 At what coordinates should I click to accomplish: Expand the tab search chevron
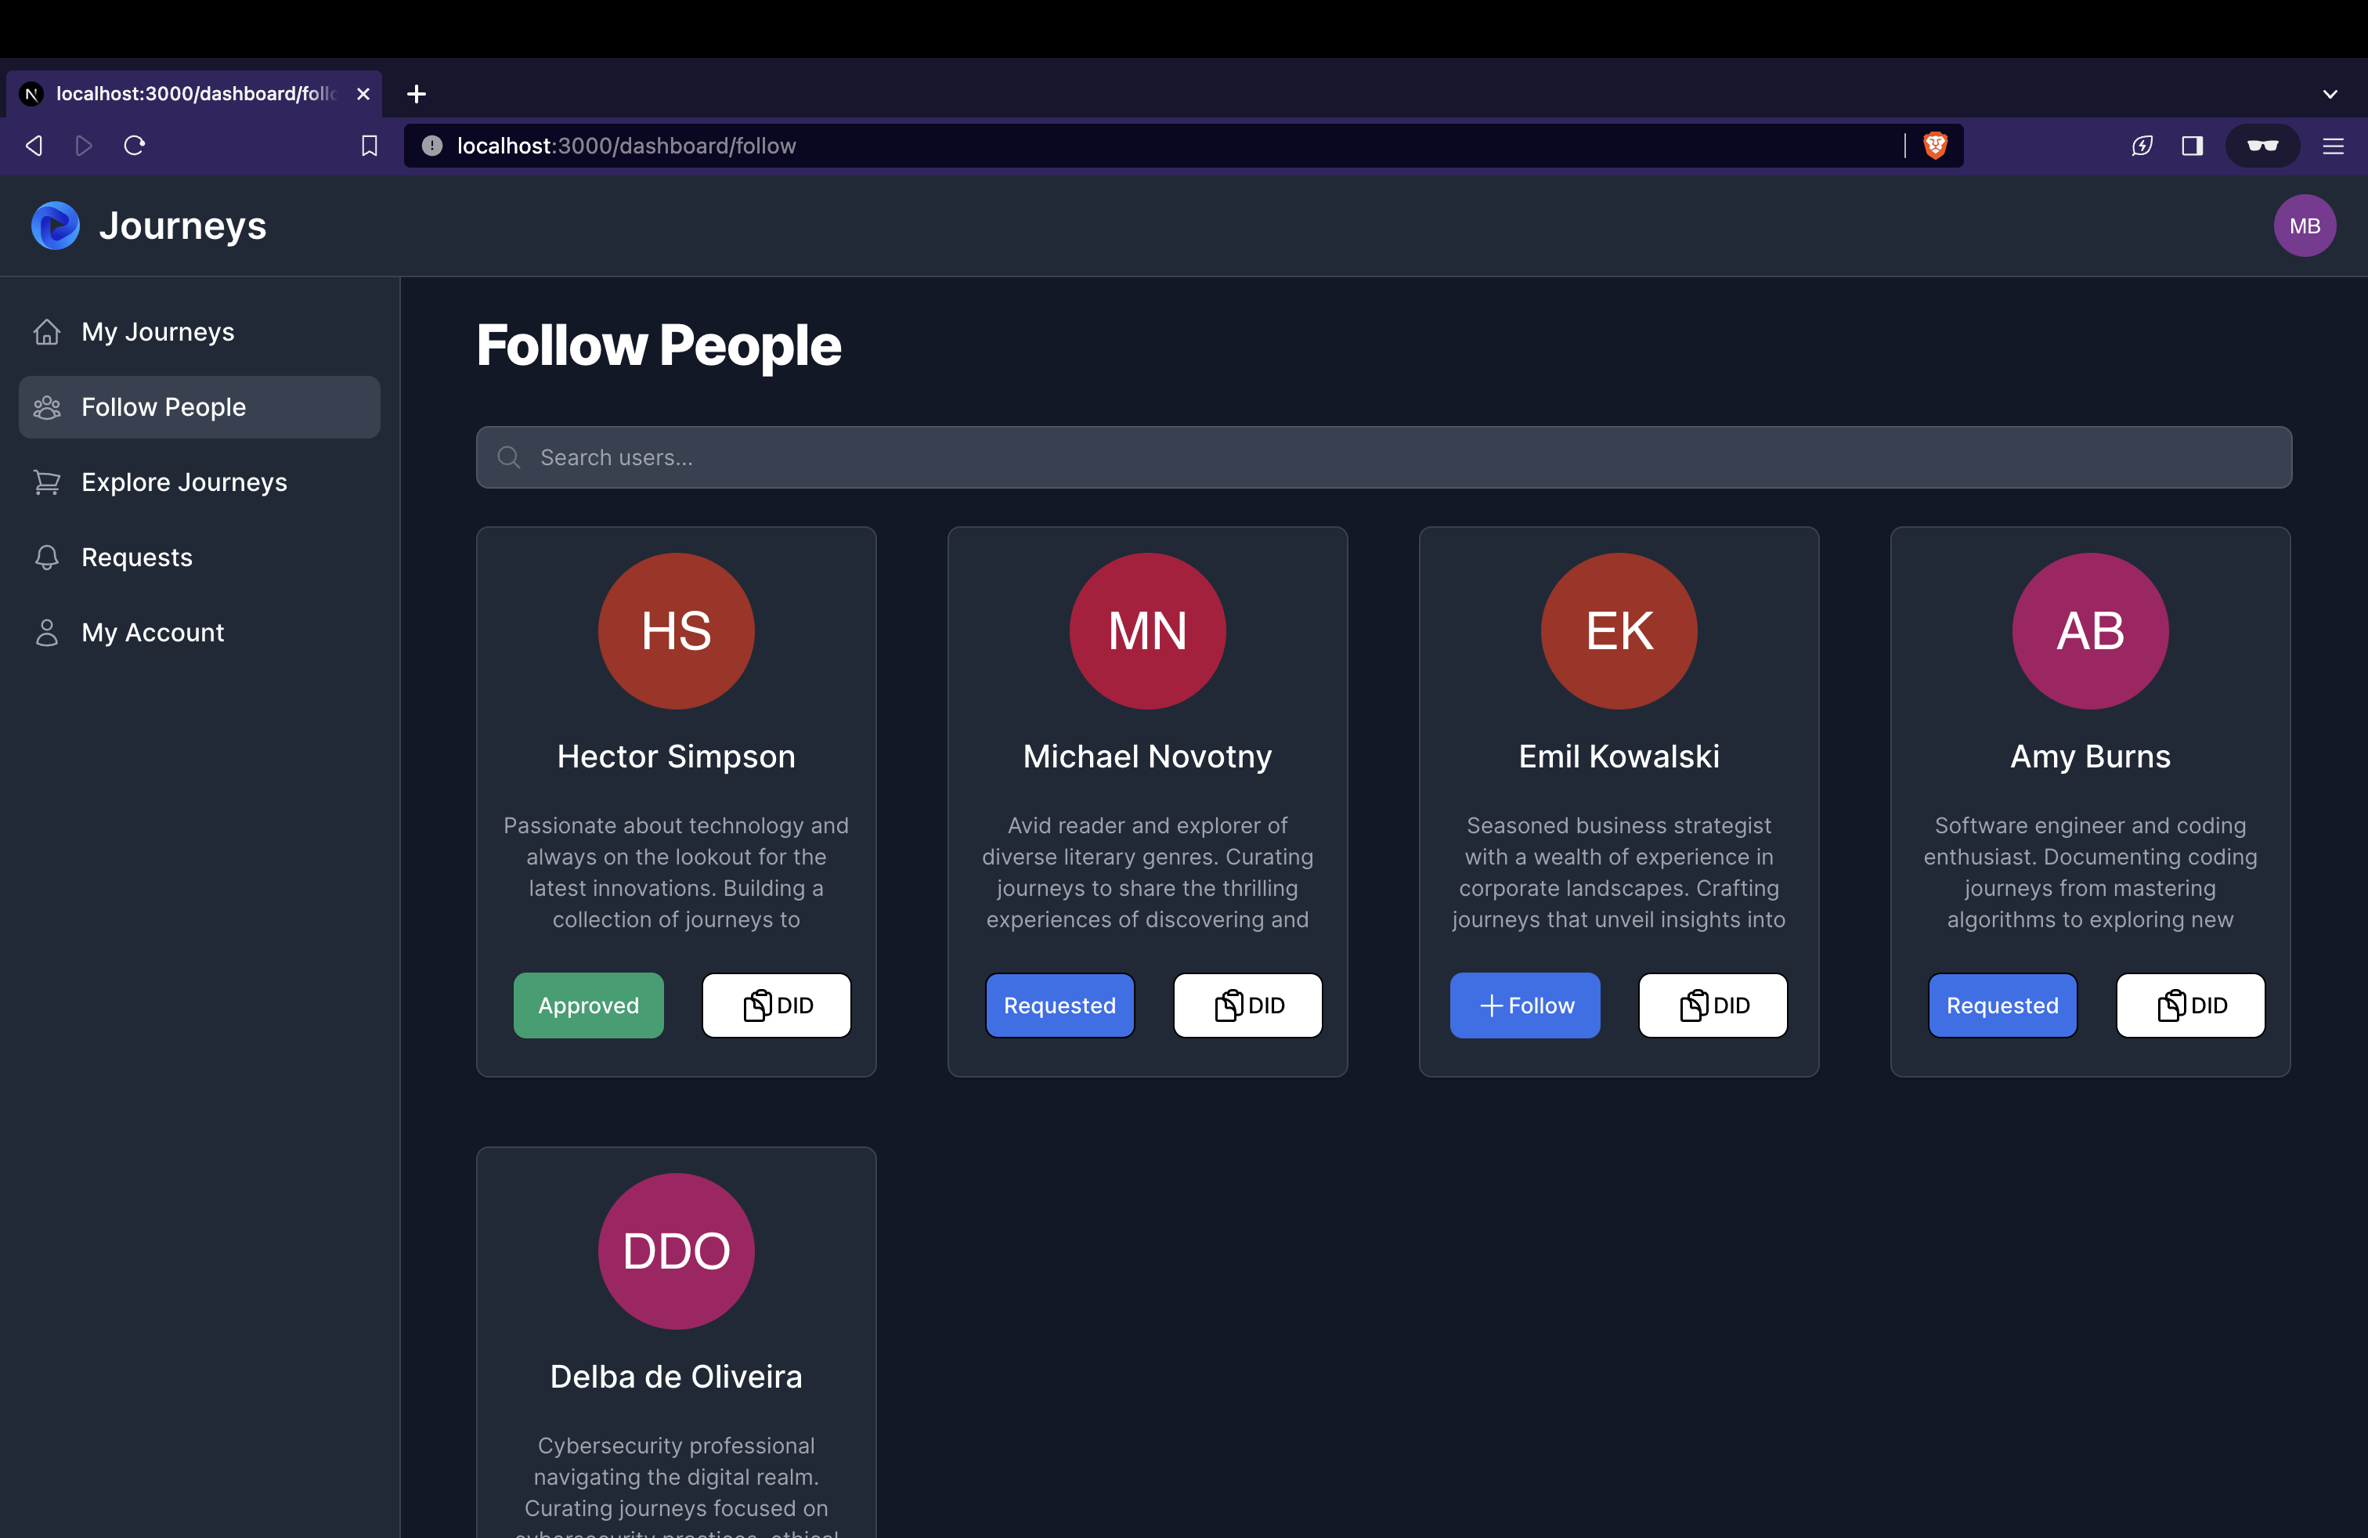pos(2329,93)
